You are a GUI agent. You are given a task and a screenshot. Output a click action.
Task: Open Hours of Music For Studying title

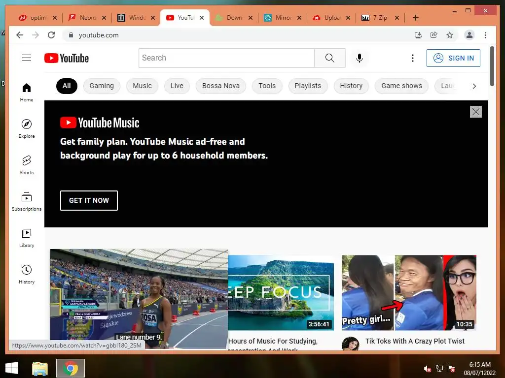tap(273, 341)
